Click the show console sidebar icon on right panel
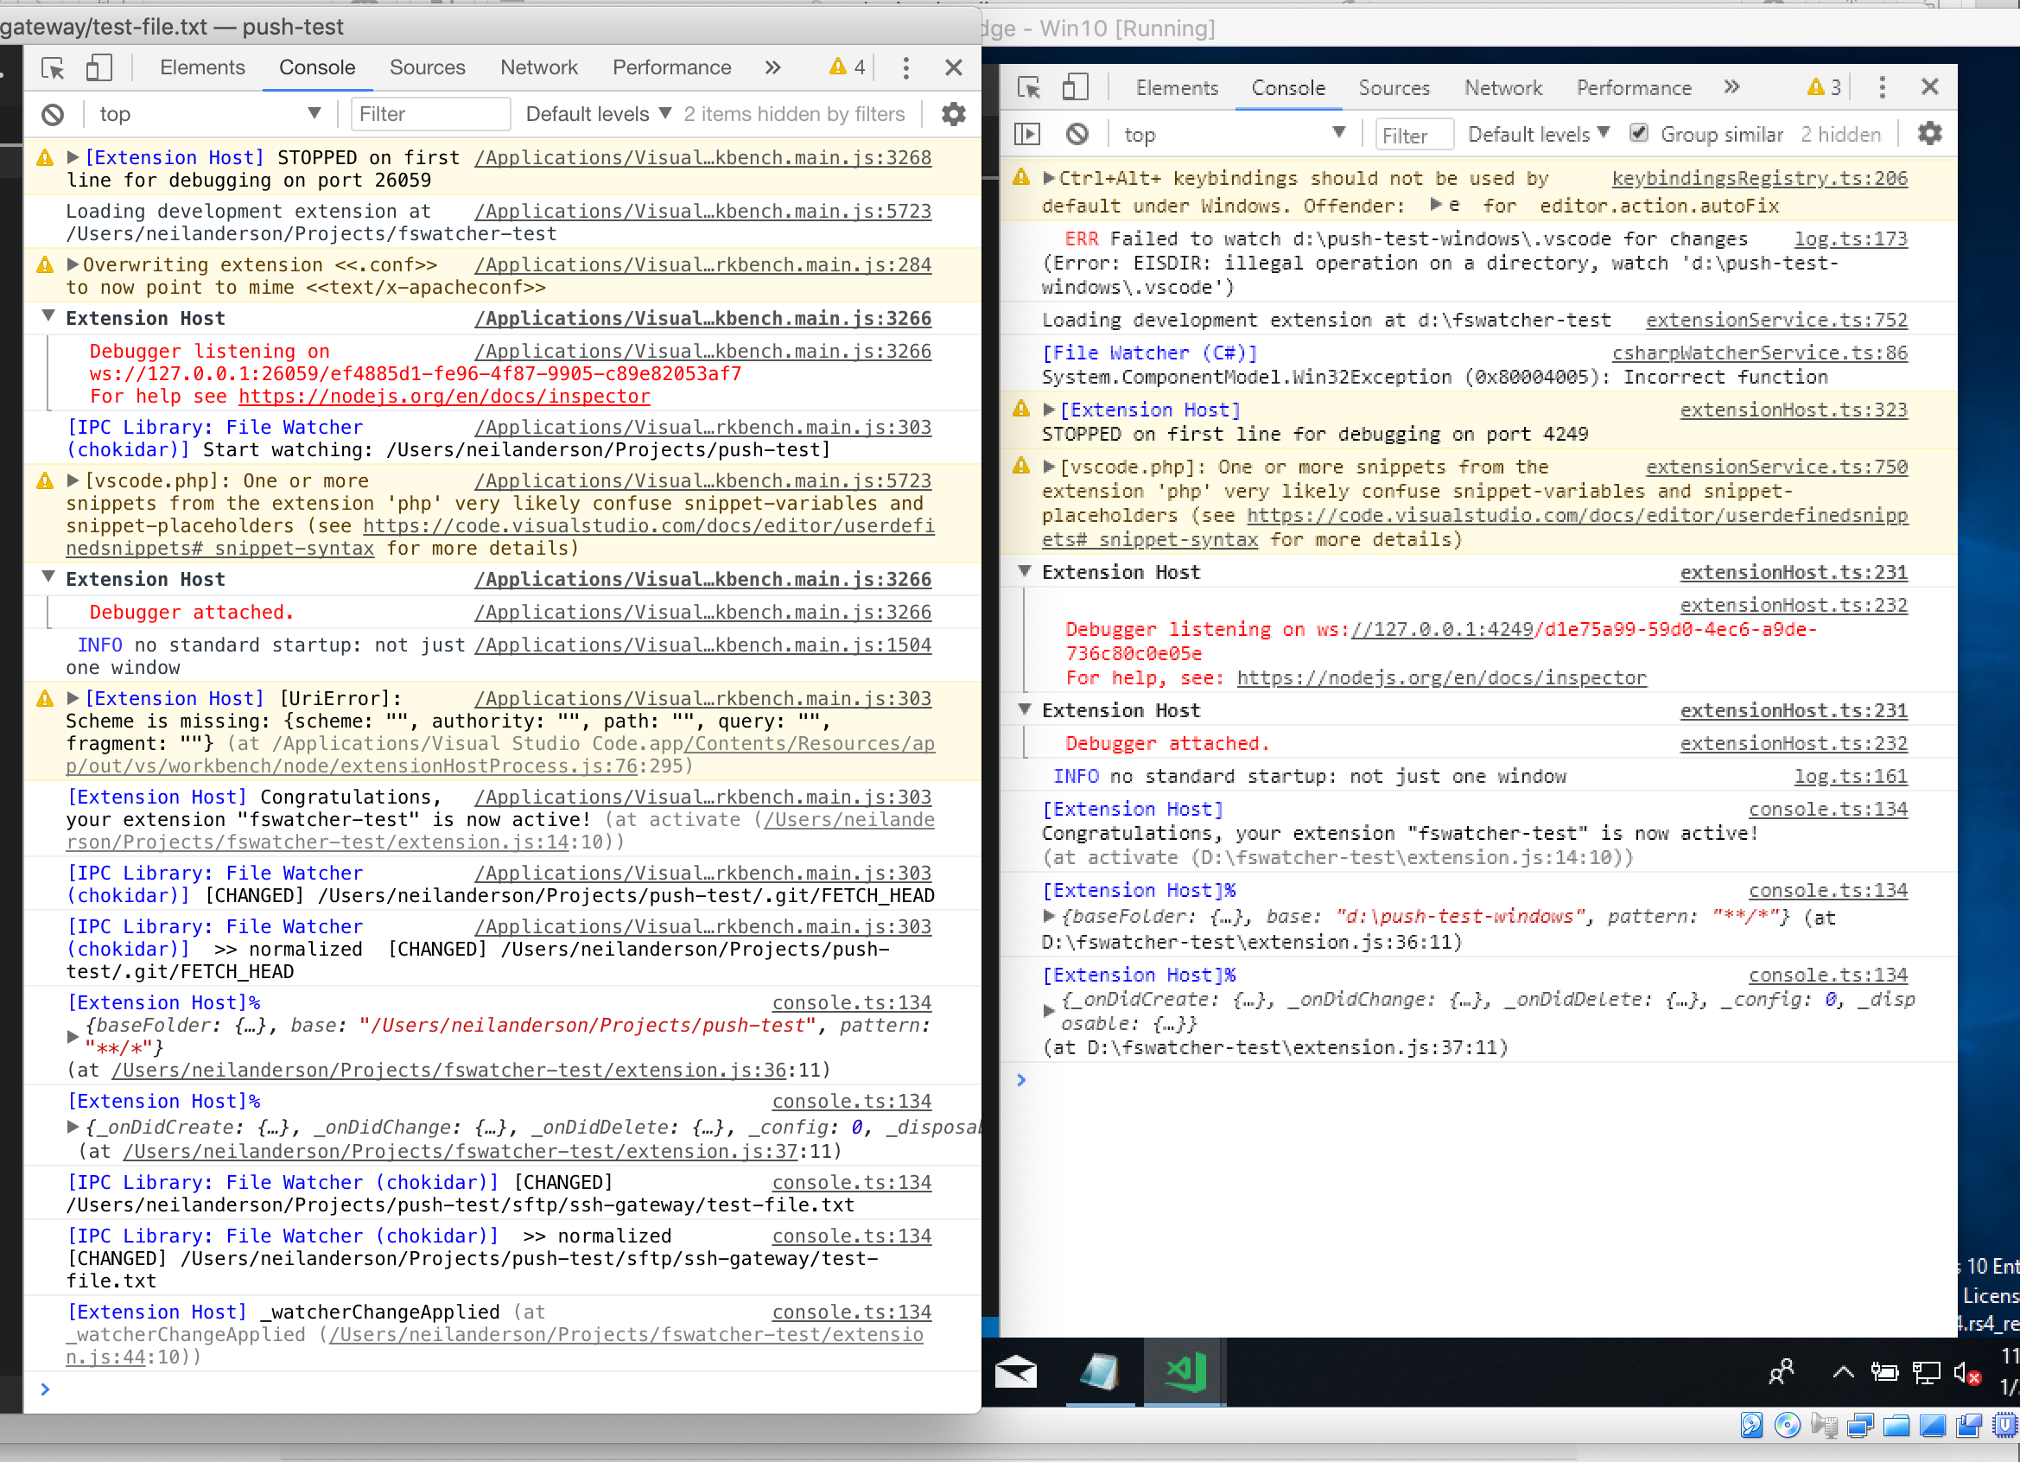The width and height of the screenshot is (2020, 1462). 1028,133
